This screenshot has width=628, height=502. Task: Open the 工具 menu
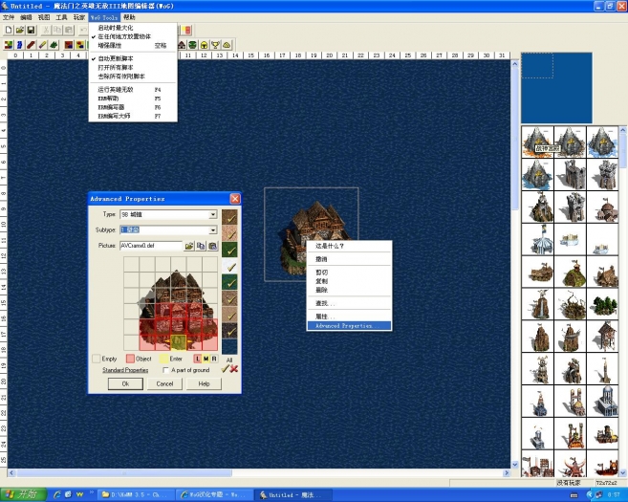click(x=61, y=17)
